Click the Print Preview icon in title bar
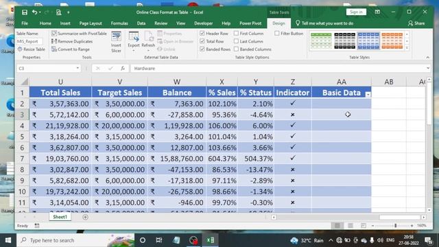 pos(58,12)
